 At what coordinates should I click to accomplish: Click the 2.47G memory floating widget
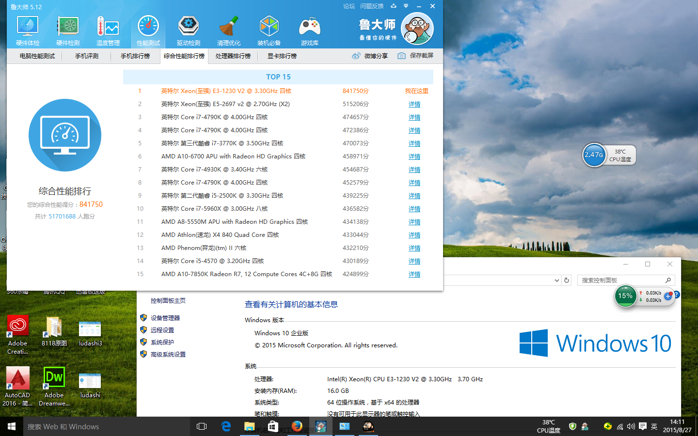(594, 155)
